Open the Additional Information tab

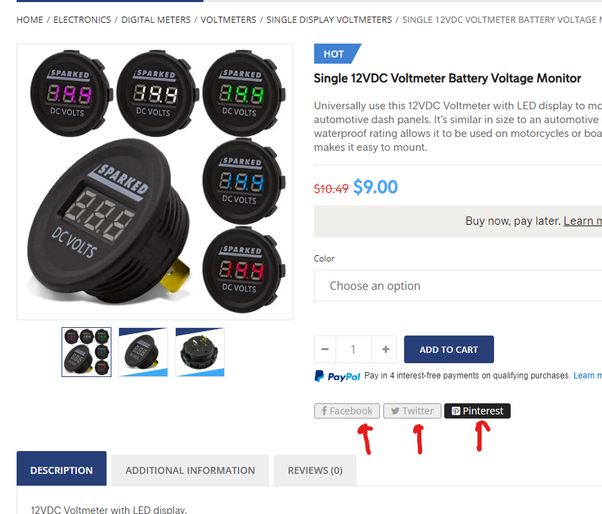coord(190,470)
